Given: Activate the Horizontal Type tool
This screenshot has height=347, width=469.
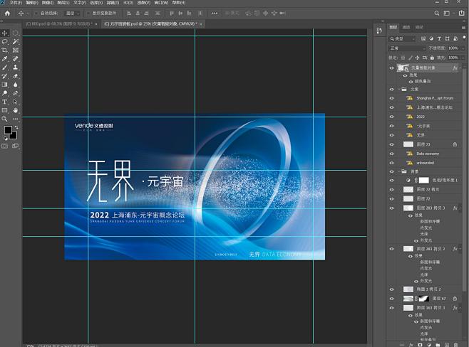Looking at the screenshot, I should (x=5, y=102).
